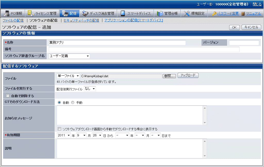Open the 単一ファイル file type dropdown
The image size is (264, 167).
[x=68, y=76]
